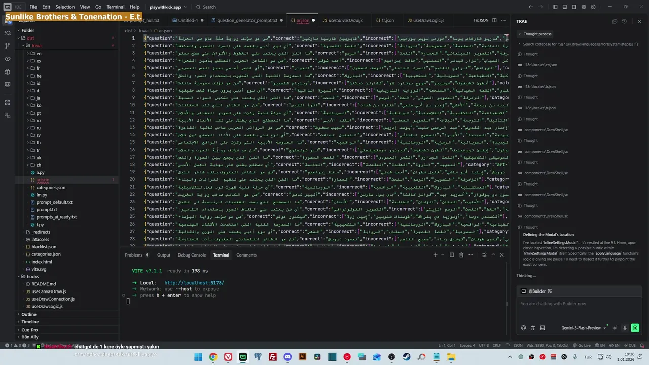Viewport: 649px width, 365px height.
Task: Switch to question_generator_prompt.txt tab
Action: click(247, 20)
